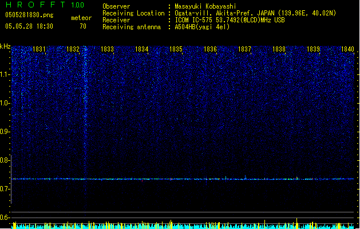Click the 1831 time marker
360x229 pixels.
click(x=39, y=49)
